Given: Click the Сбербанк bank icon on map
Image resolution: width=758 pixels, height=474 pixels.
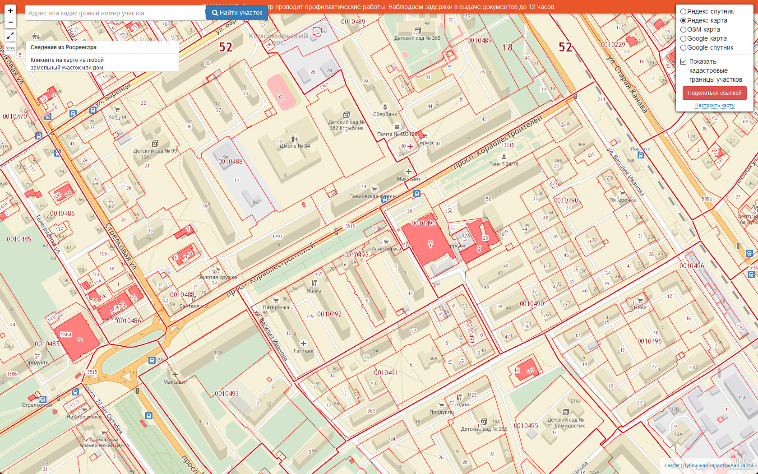Looking at the screenshot, I should 385,107.
